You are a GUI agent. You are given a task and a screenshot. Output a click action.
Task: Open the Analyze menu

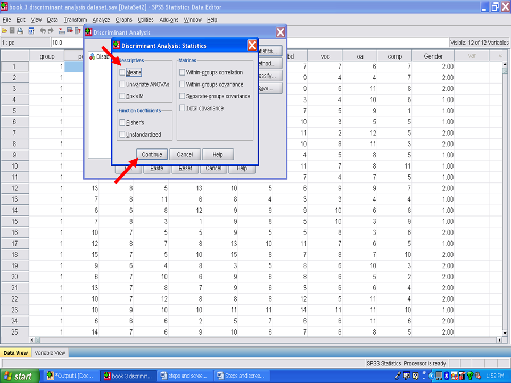coord(101,20)
